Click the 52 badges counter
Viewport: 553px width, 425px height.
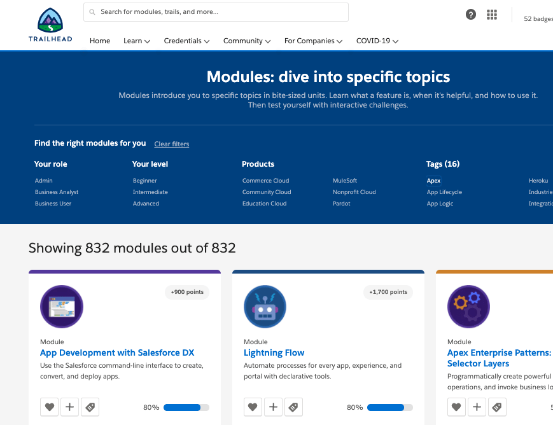538,18
